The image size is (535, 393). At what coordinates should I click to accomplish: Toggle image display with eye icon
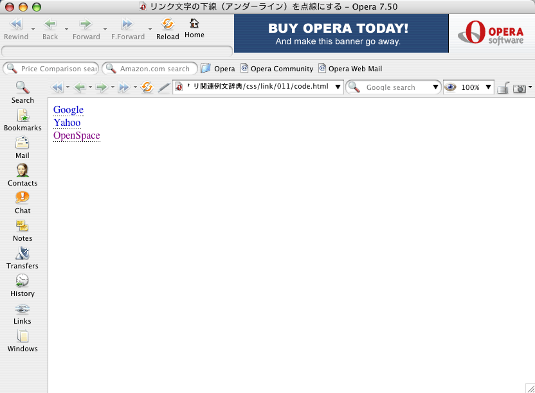[451, 87]
